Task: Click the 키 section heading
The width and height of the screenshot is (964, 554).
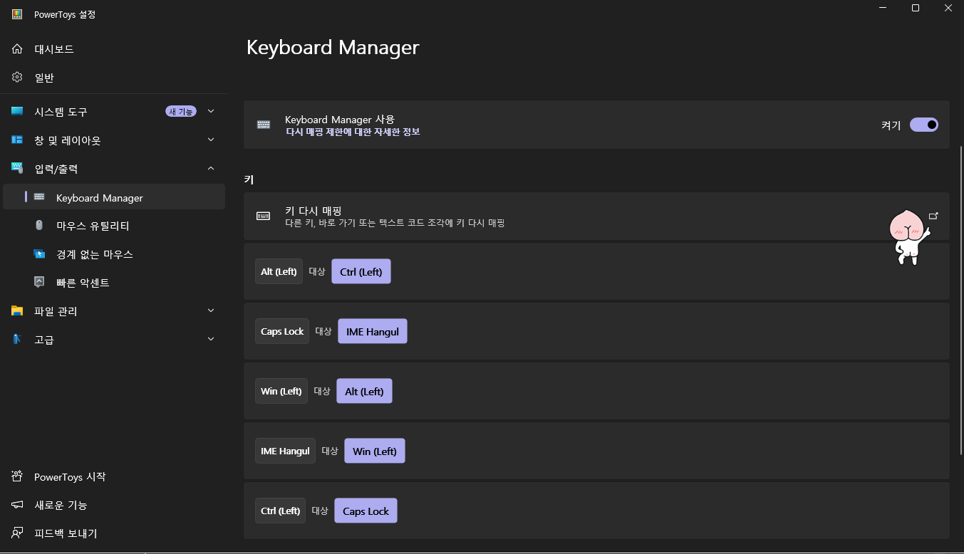Action: click(x=249, y=179)
